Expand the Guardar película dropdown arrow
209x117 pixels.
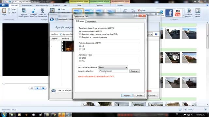[192, 17]
